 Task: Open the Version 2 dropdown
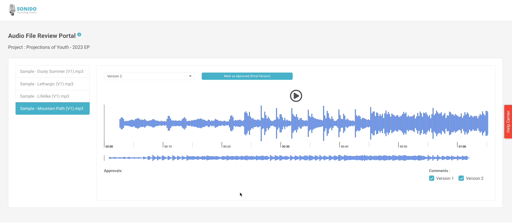tap(146, 76)
